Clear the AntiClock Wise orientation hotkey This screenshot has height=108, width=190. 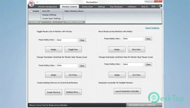pos(148,64)
